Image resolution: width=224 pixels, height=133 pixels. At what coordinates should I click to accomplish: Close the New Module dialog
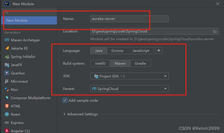click(217, 4)
